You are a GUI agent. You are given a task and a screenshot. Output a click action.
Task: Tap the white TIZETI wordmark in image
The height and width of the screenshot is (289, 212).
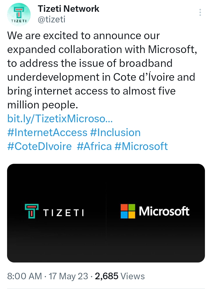pos(63,212)
